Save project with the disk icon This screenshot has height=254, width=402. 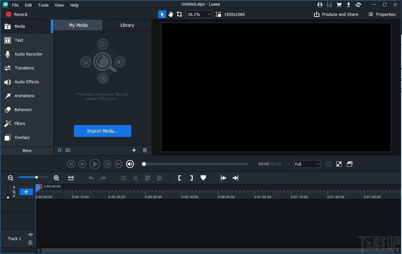coord(329,5)
